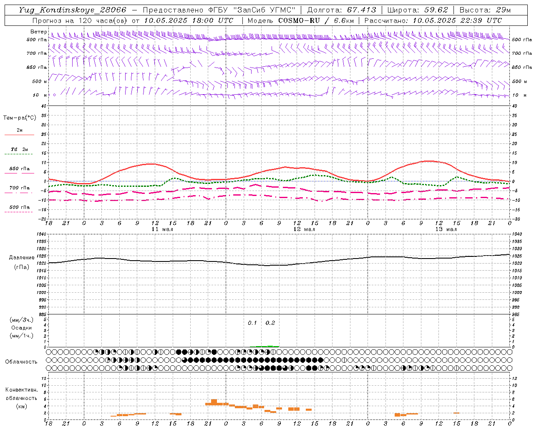Click the 13 мая date label
This screenshot has height=427, width=534.
446,229
